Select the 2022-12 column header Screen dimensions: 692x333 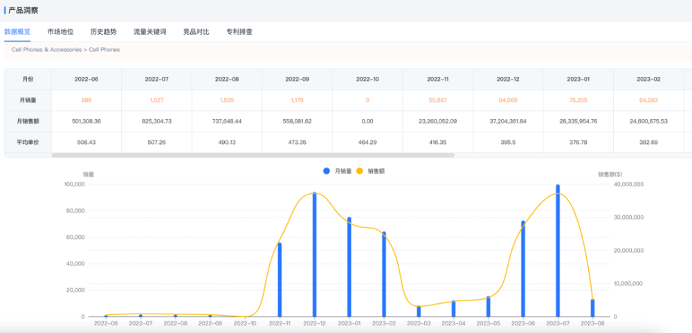click(x=508, y=79)
